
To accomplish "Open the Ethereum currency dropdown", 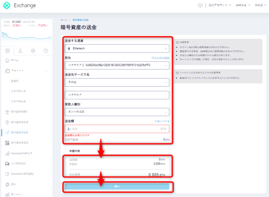I will click(x=117, y=48).
